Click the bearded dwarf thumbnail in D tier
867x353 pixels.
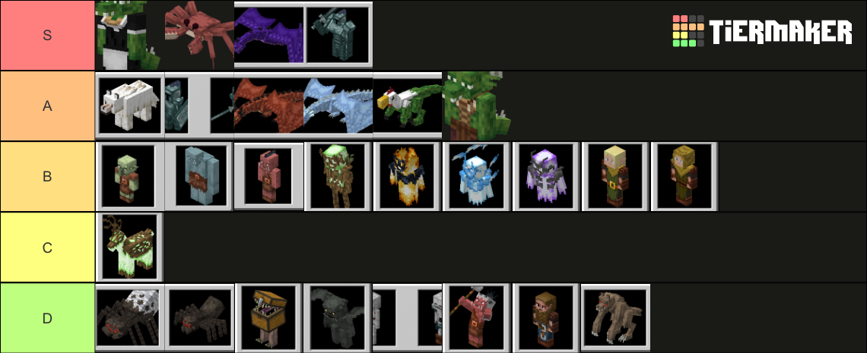[x=546, y=317]
